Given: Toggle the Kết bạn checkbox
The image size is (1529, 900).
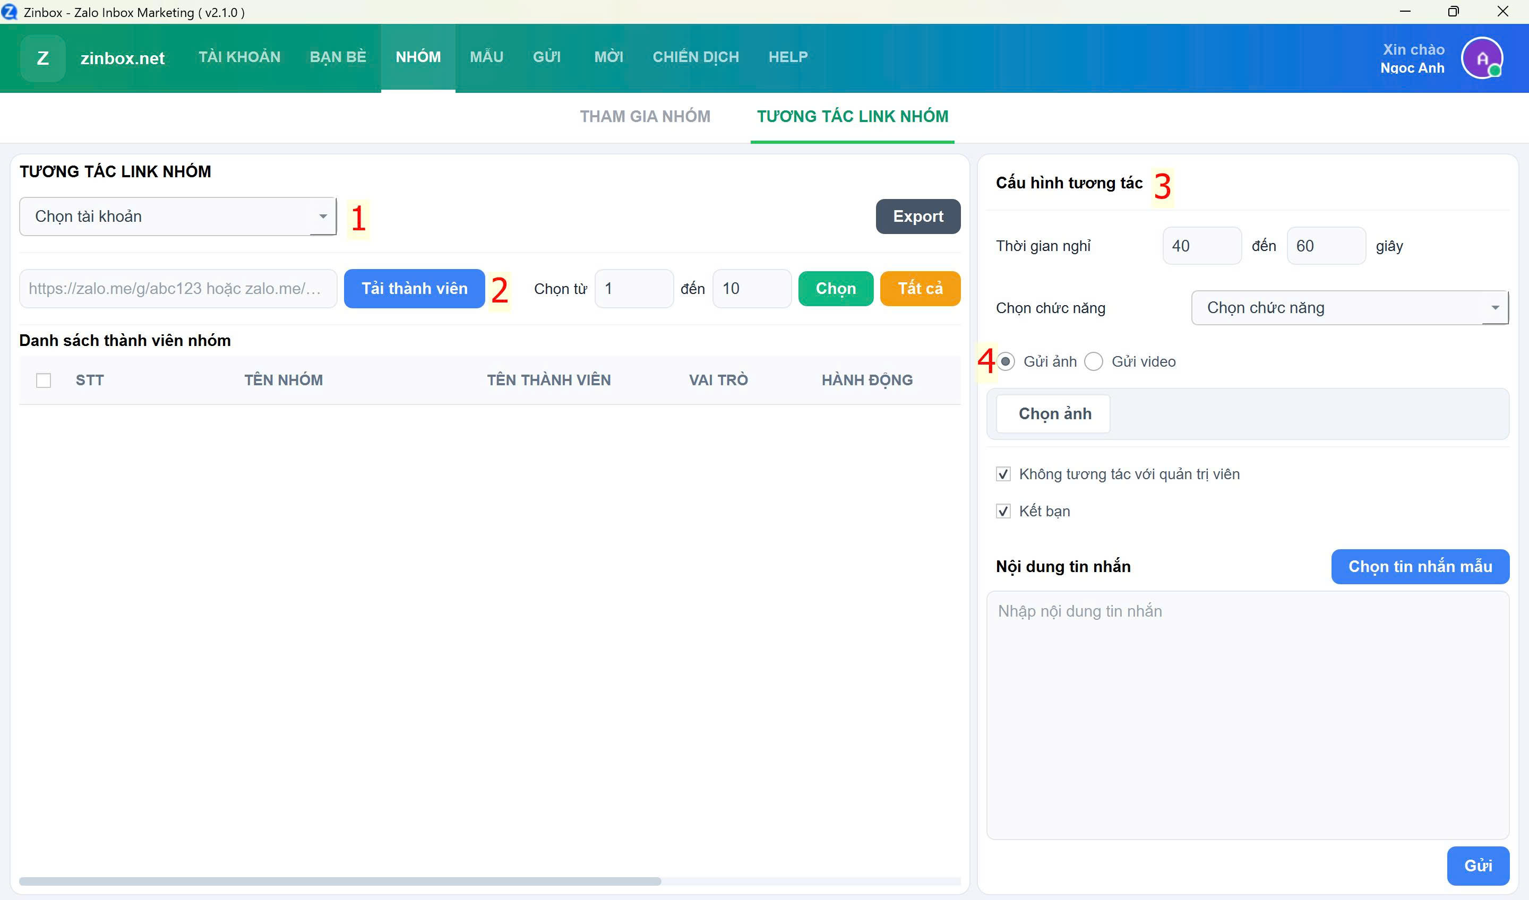Looking at the screenshot, I should click(1003, 511).
